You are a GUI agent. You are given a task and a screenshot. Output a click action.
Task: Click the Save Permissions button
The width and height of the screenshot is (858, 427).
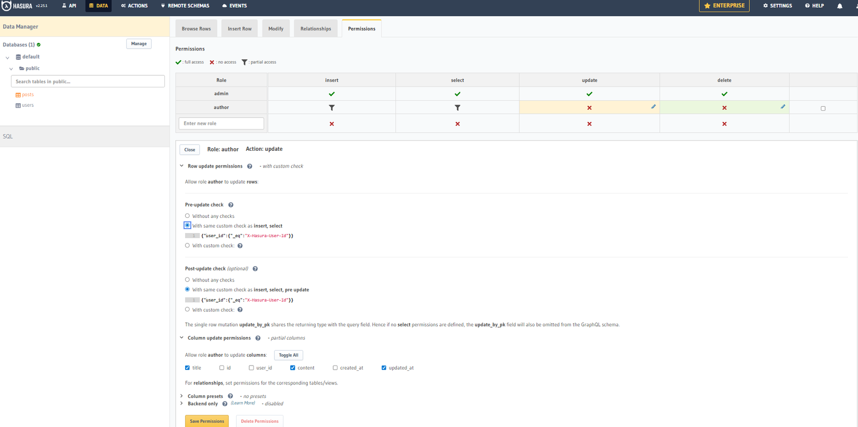(206, 421)
